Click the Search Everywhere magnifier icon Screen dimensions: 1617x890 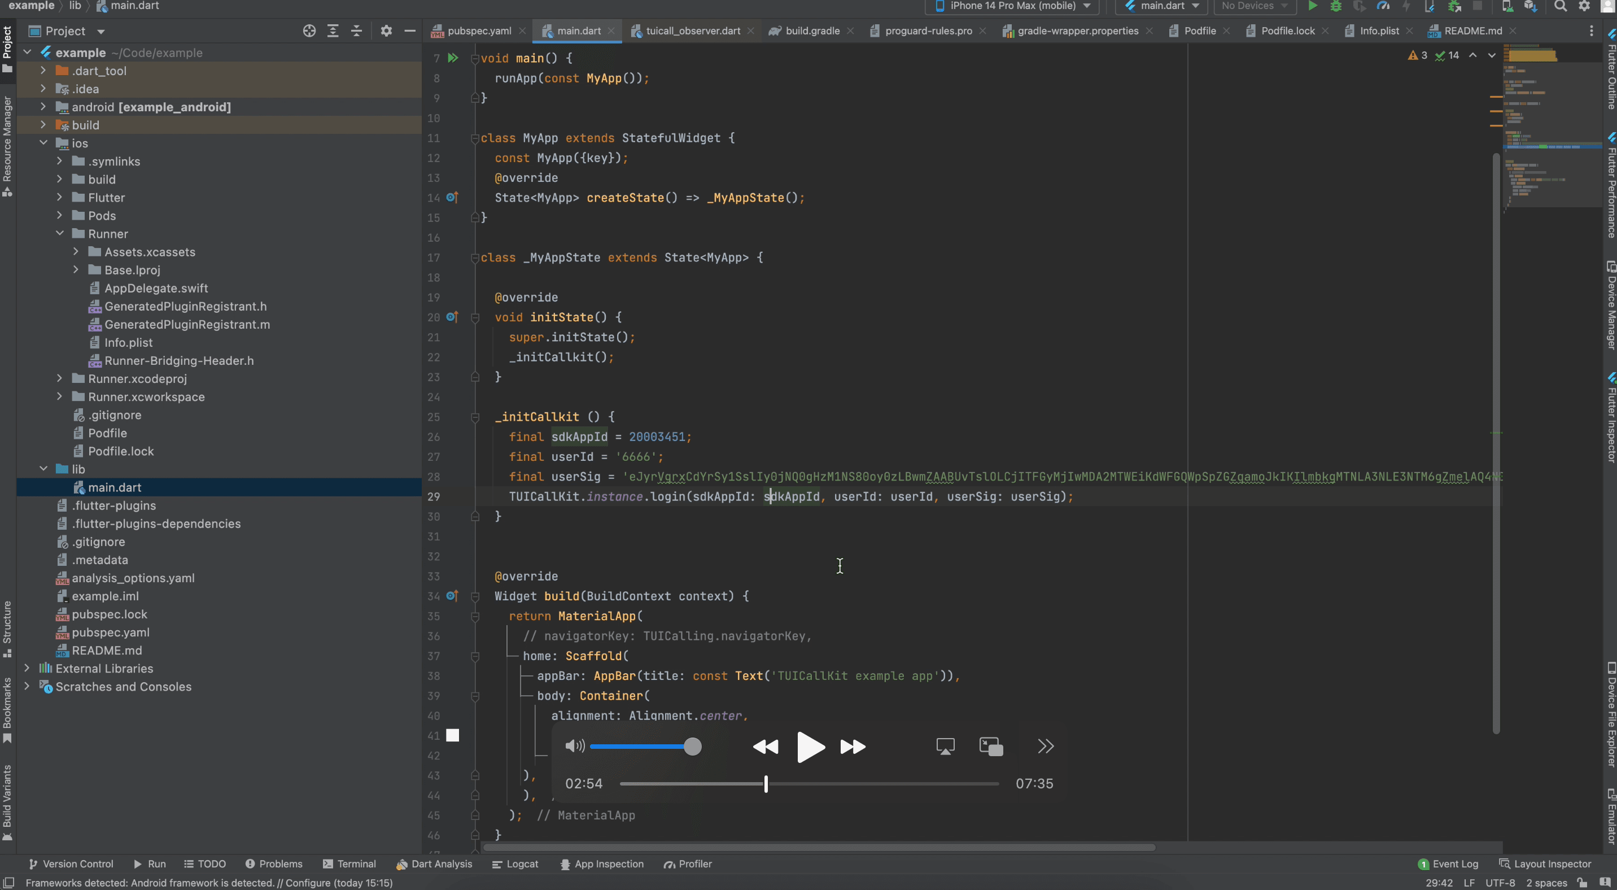coord(1560,6)
